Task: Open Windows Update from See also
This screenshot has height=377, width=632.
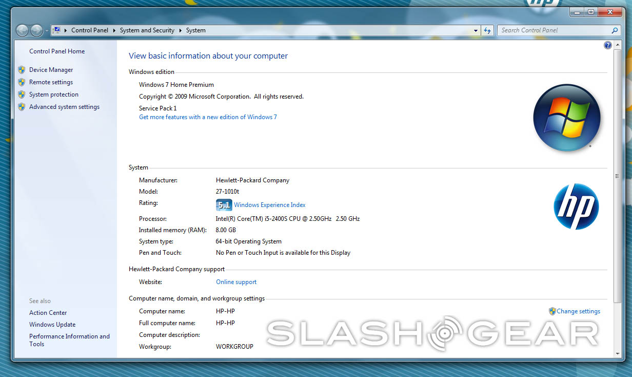Action: click(52, 325)
